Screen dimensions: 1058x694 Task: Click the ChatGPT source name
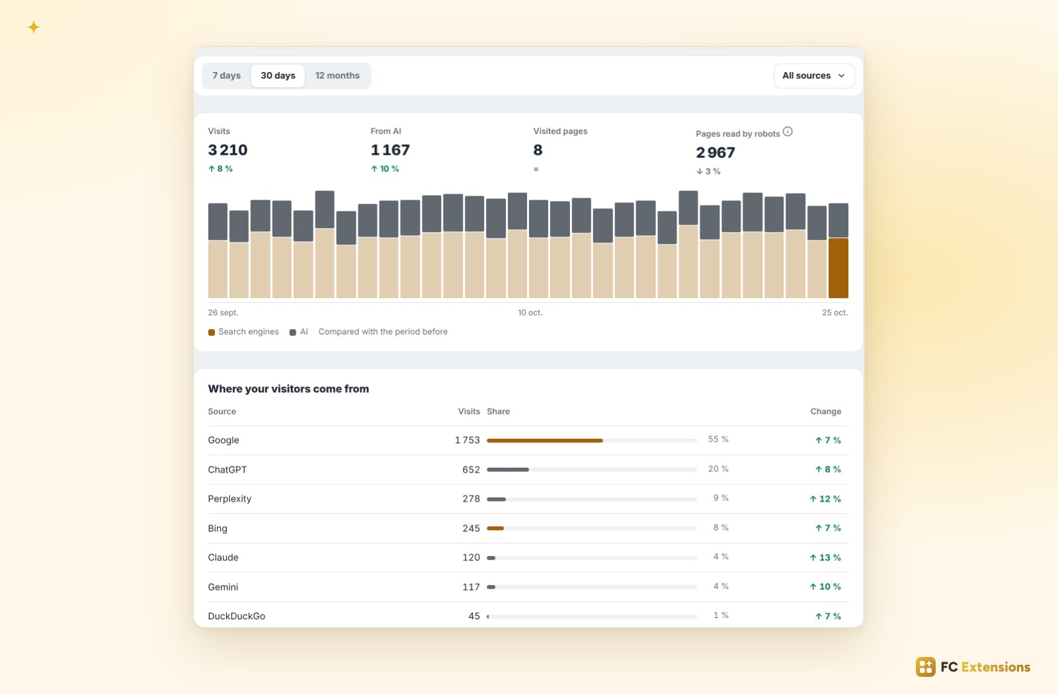227,470
